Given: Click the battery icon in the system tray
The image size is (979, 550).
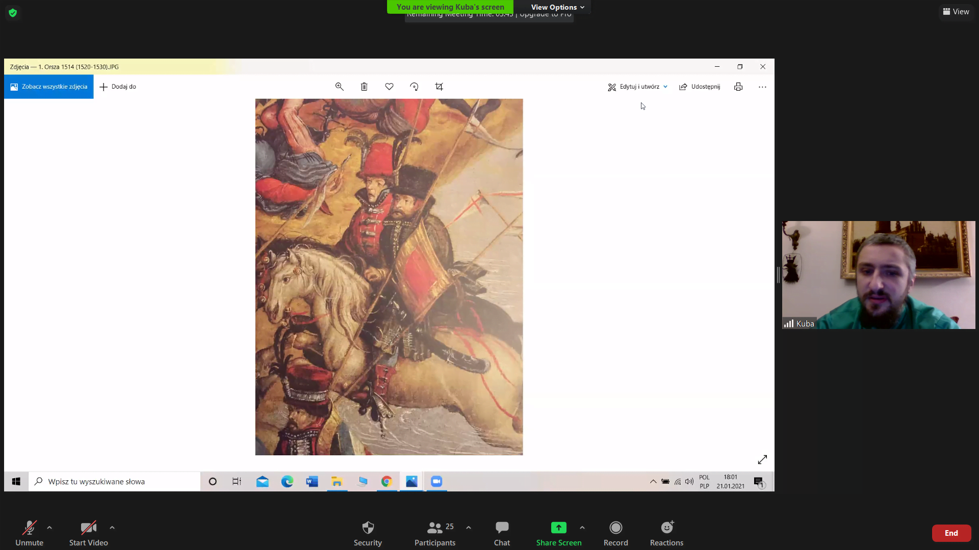Looking at the screenshot, I should point(665,481).
